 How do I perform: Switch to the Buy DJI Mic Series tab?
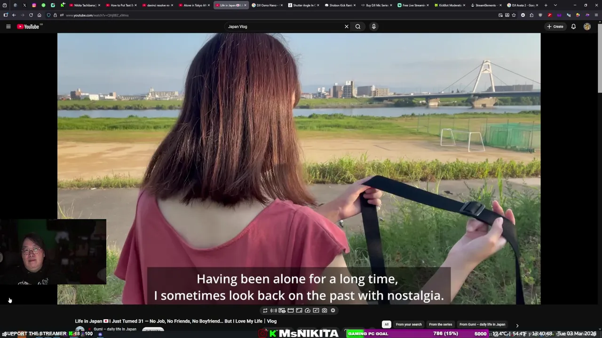[376, 5]
